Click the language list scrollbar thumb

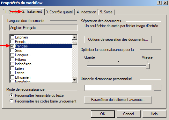[x=75, y=44]
